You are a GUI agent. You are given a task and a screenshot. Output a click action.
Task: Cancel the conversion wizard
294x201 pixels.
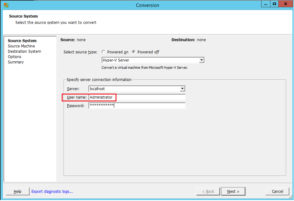[x=278, y=191]
